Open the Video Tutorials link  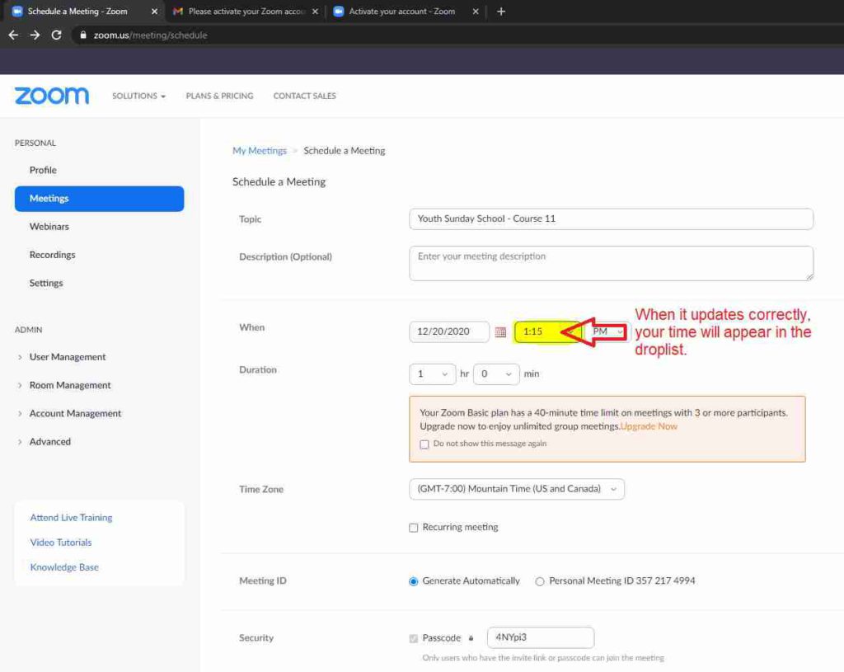[61, 543]
